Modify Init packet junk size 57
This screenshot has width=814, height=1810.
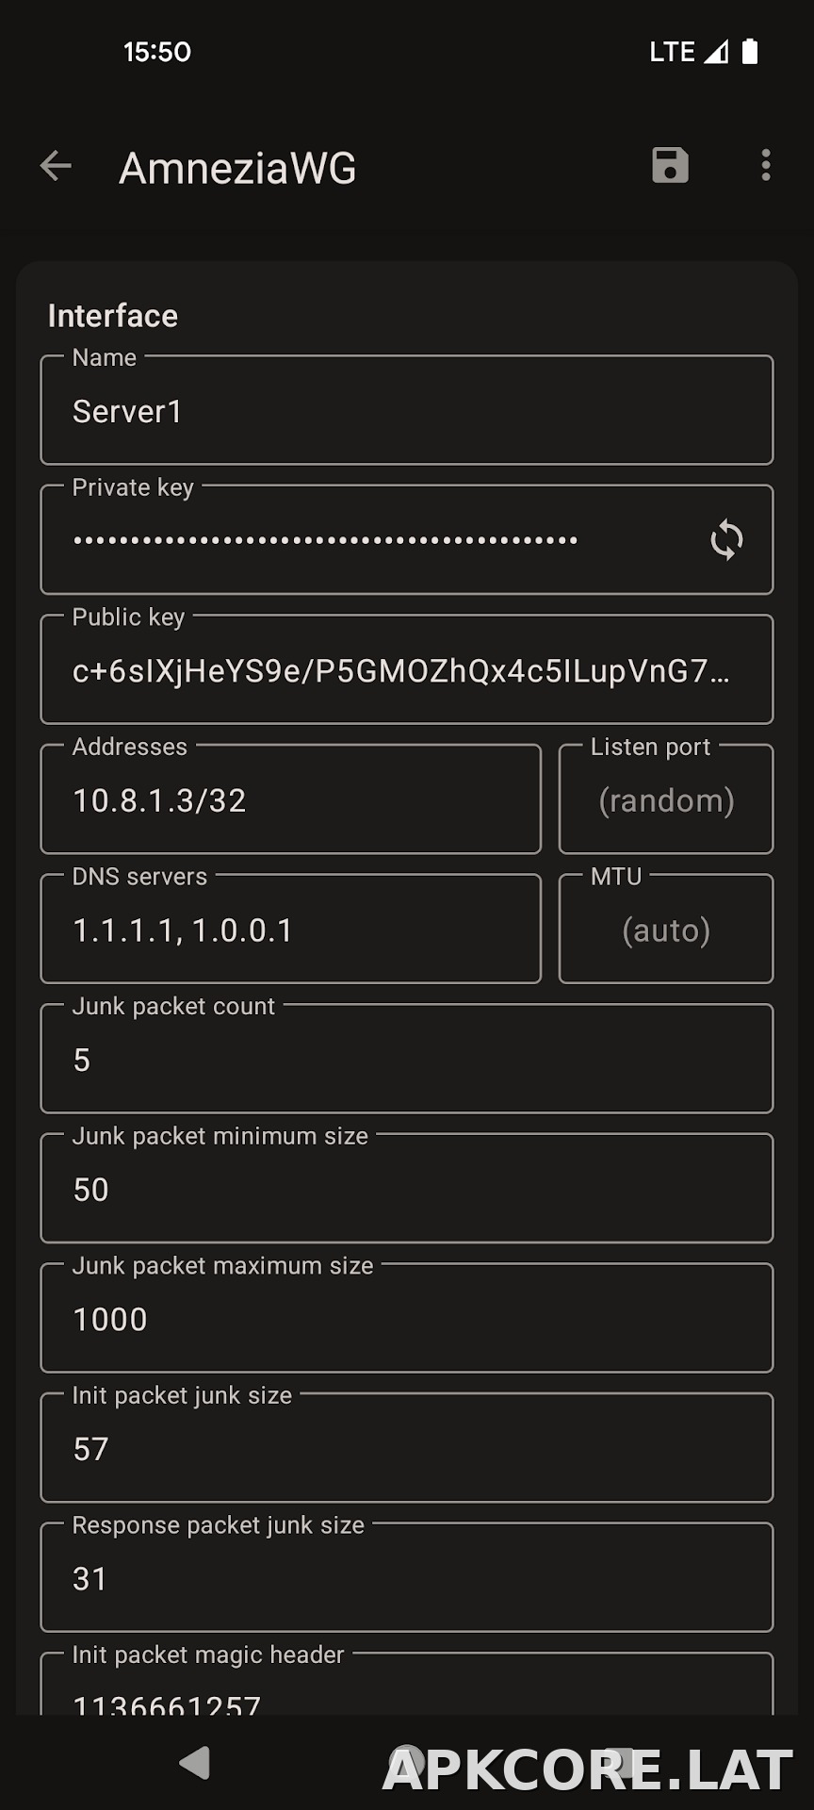pos(407,1448)
